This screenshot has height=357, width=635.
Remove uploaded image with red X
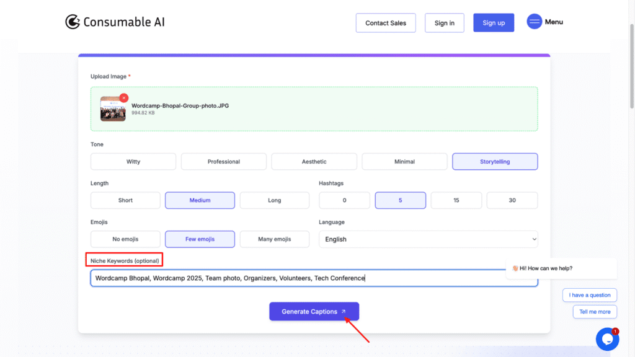click(x=124, y=98)
